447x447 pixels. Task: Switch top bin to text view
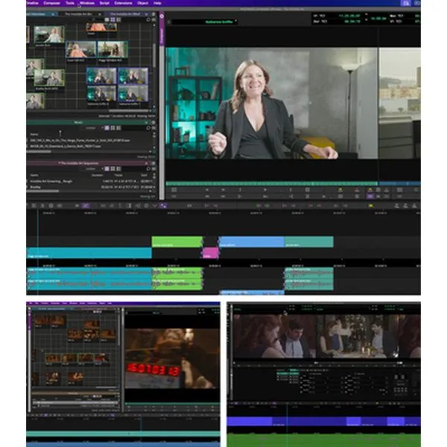tap(107, 19)
